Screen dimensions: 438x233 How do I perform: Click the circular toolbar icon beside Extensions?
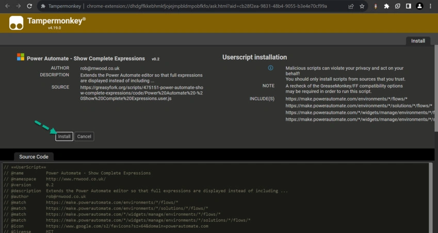pos(397,6)
